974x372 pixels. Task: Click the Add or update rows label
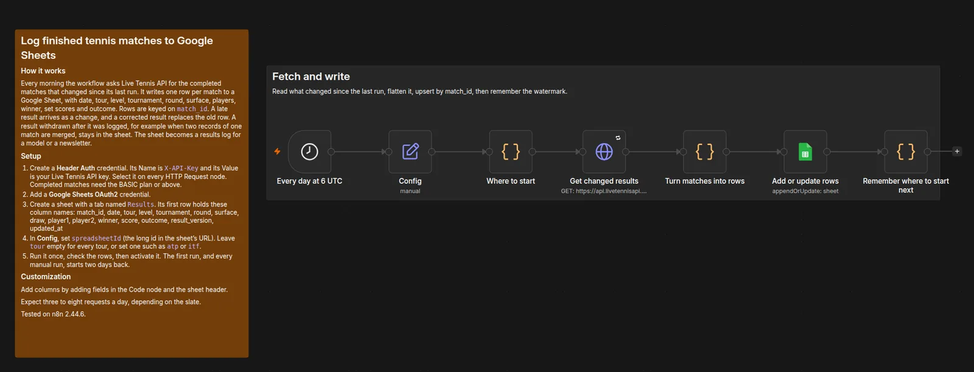point(805,181)
